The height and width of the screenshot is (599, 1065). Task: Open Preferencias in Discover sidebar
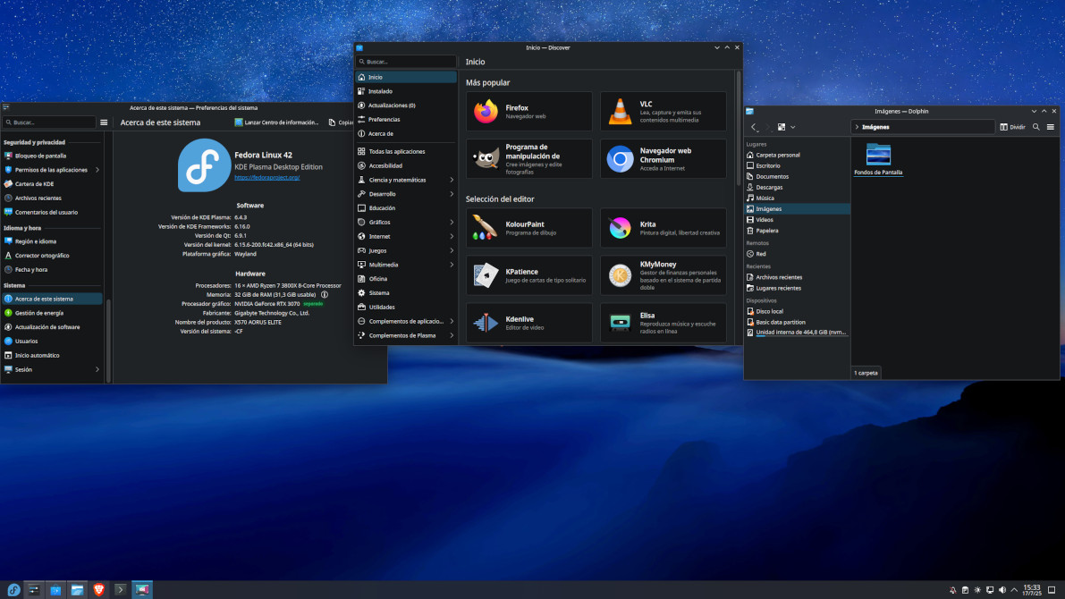tap(406, 120)
